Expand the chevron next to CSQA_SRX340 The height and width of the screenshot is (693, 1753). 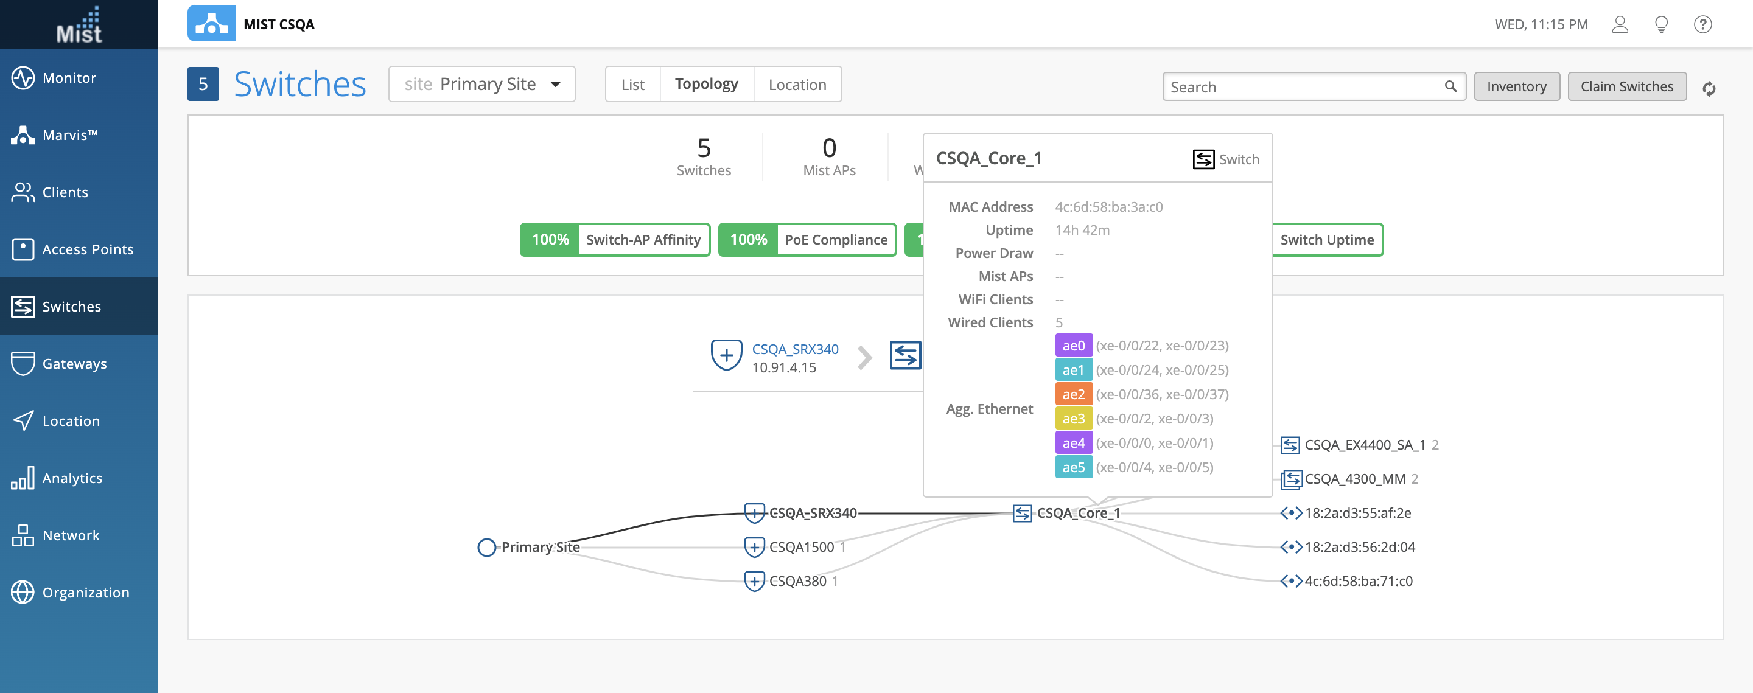(x=864, y=357)
